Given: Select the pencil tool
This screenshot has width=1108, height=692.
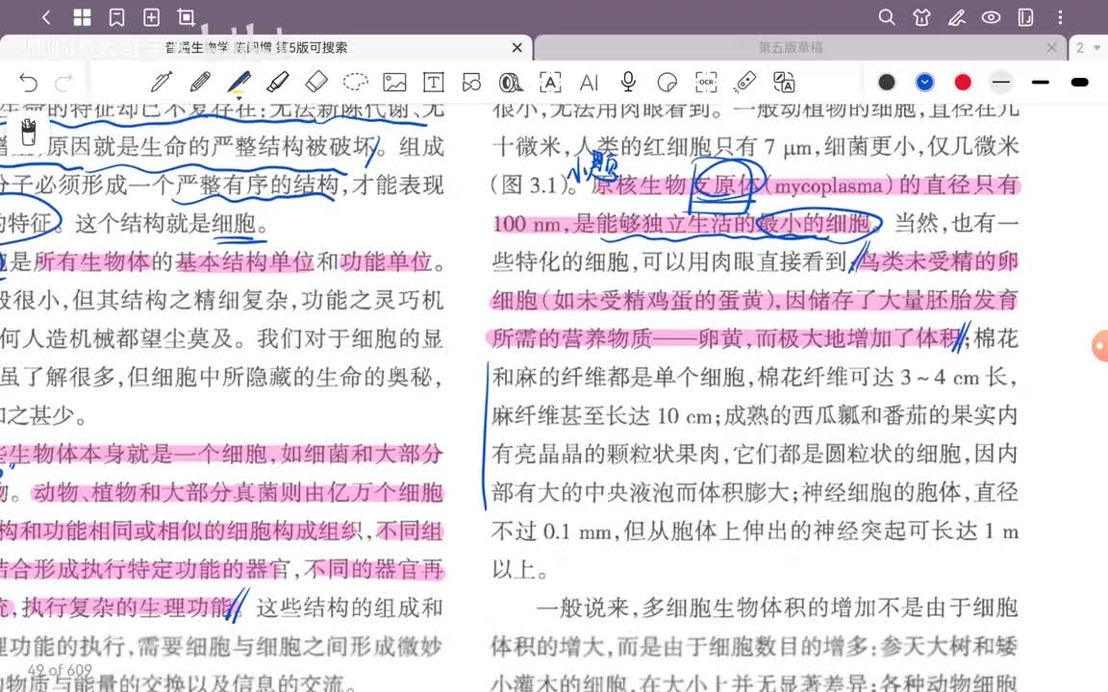Looking at the screenshot, I should point(200,83).
